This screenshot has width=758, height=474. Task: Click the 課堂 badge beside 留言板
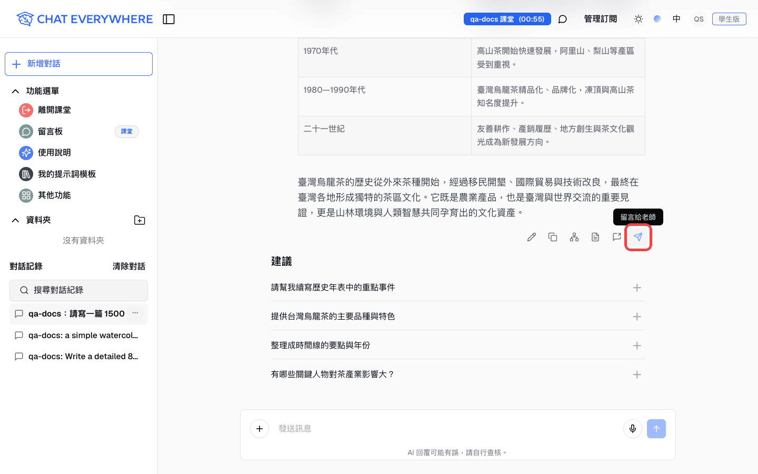(x=127, y=132)
